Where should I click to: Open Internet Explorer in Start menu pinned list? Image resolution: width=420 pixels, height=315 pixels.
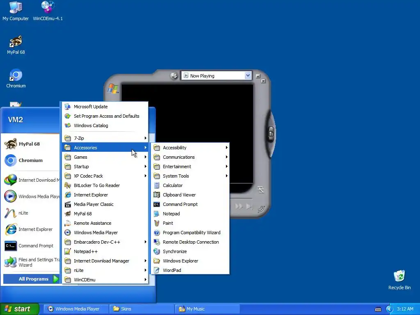[31, 229]
